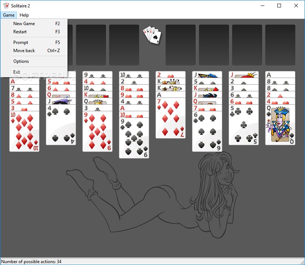Screen dimensions: 305x265
Task: Minimize the Solitaire 2 window
Action: pyautogui.click(x=263, y=6)
